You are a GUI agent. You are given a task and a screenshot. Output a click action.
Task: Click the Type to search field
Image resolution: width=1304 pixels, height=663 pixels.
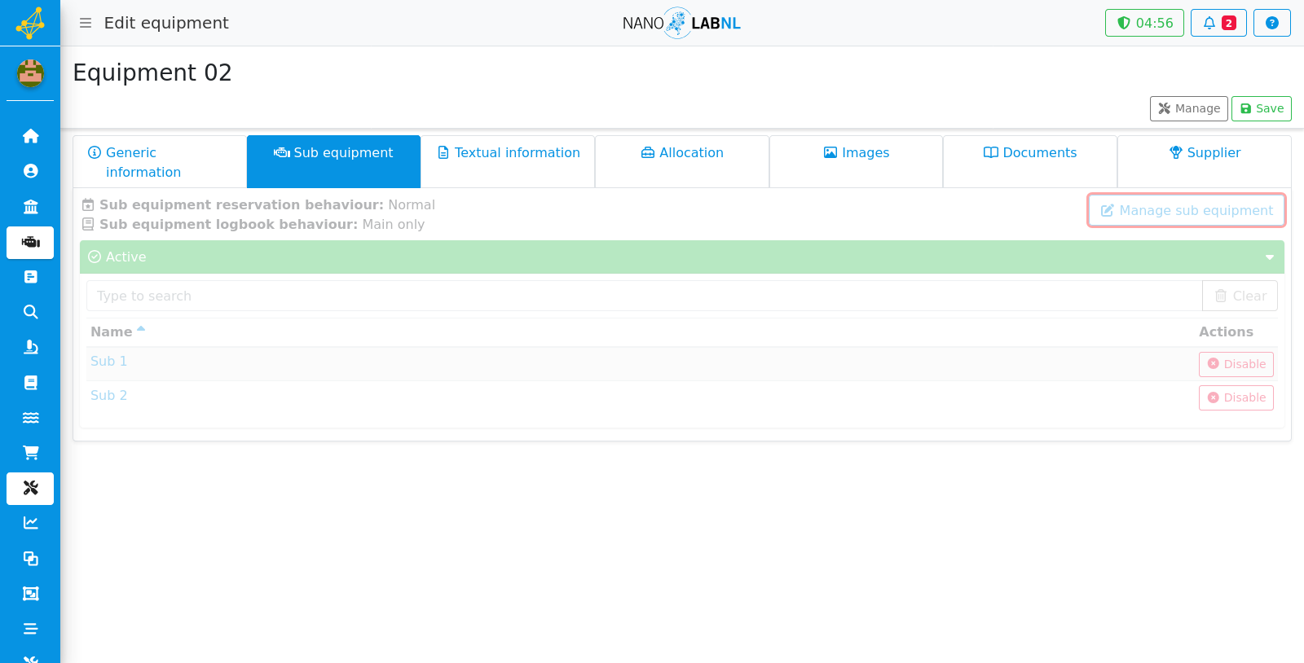click(x=644, y=296)
